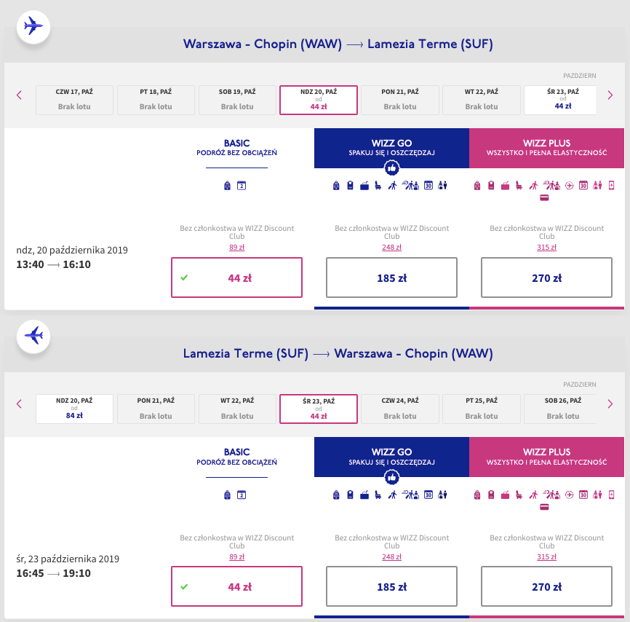Open outbound WIZZ PLUS 315 zł price link
Screen dimensions: 630x622
point(546,247)
